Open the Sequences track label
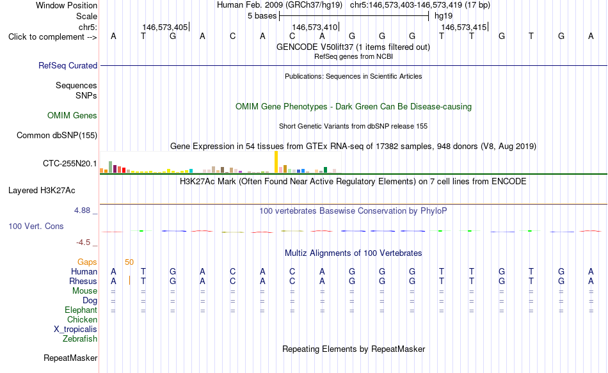The height and width of the screenshot is (373, 608). pos(76,85)
